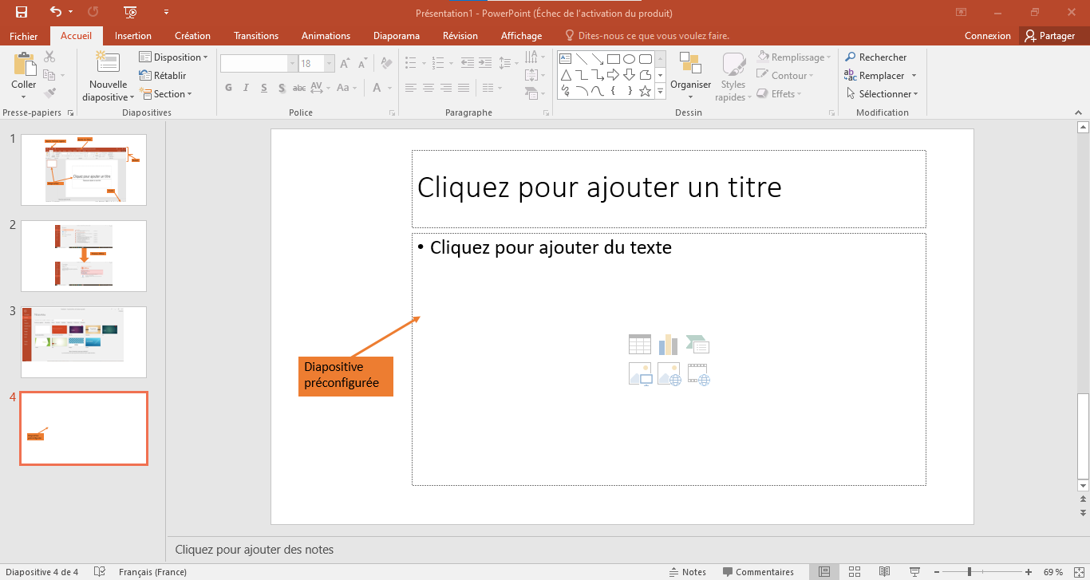Image resolution: width=1090 pixels, height=580 pixels.
Task: Click the Save icon in title bar
Action: [22, 12]
